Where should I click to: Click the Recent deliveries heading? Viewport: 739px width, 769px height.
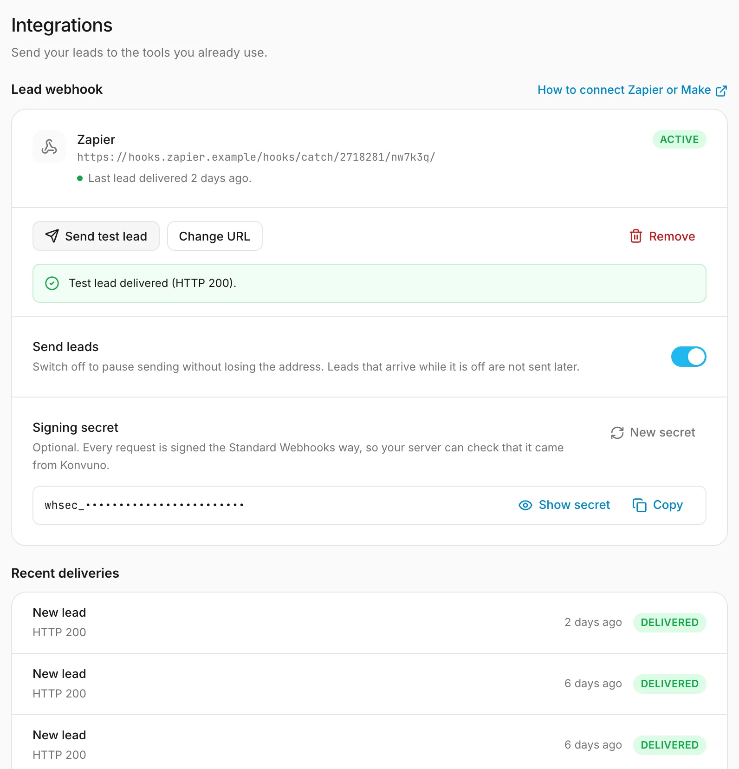click(65, 573)
